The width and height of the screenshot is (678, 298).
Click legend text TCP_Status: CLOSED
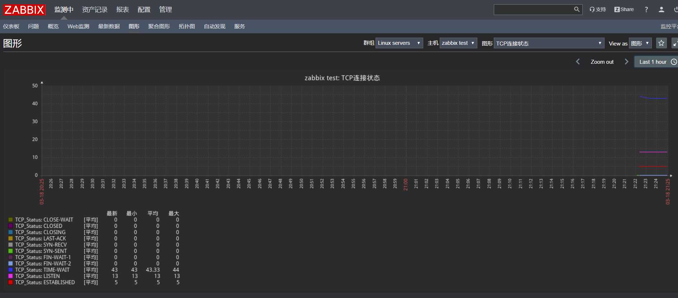(x=39, y=226)
